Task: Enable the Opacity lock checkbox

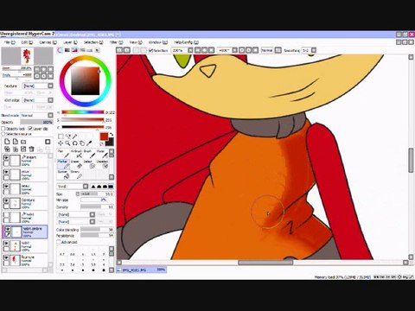Action: point(3,129)
